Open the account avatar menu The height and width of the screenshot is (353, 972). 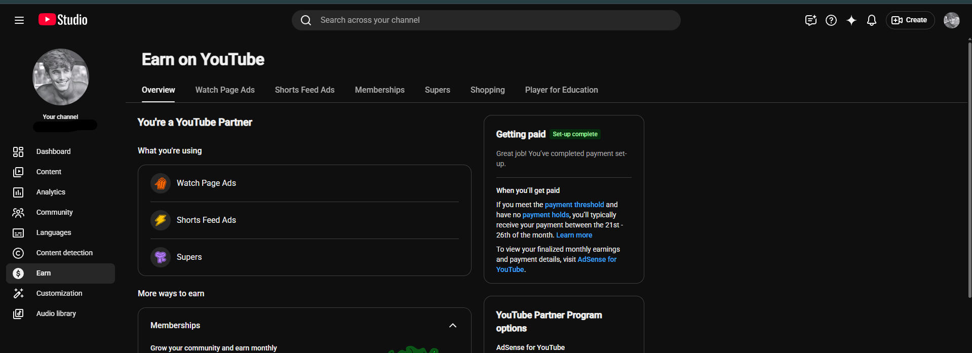[x=952, y=20]
